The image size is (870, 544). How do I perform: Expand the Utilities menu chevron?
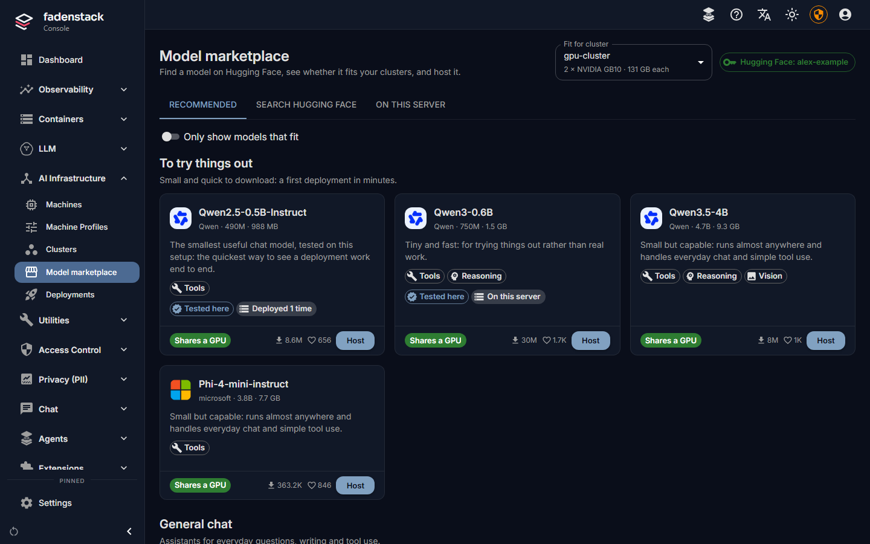[x=124, y=320]
